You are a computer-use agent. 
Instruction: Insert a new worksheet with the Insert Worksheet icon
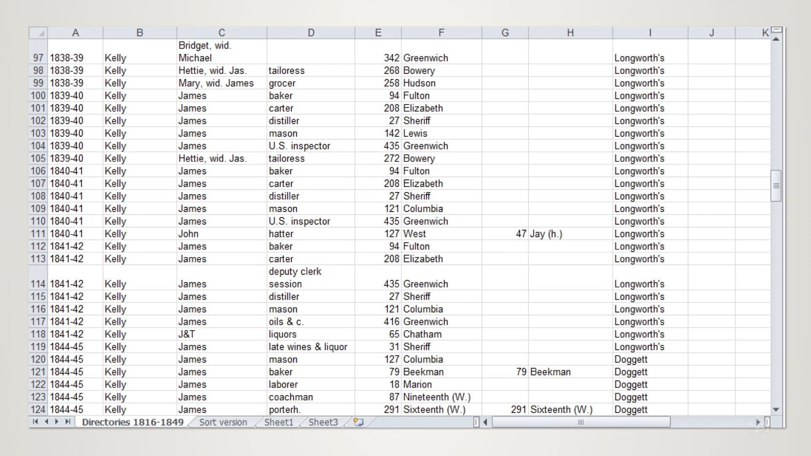(357, 422)
